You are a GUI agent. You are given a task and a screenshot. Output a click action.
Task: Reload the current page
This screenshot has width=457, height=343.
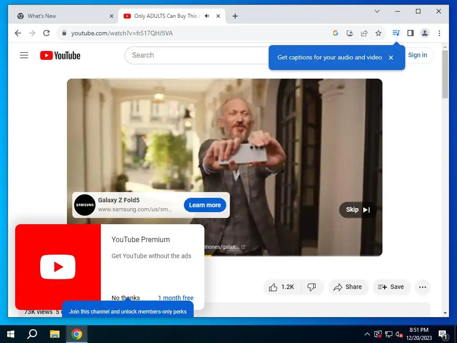click(46, 33)
